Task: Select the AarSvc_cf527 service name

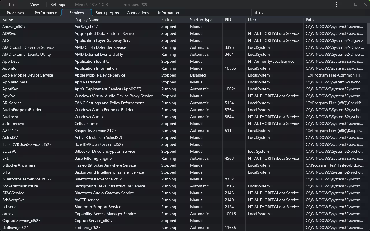Action: pyautogui.click(x=14, y=27)
